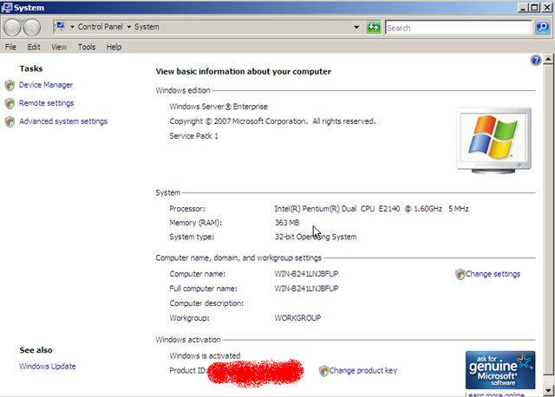Expand dropdown arrow before System breadcrumb
The width and height of the screenshot is (555, 397).
(x=129, y=27)
